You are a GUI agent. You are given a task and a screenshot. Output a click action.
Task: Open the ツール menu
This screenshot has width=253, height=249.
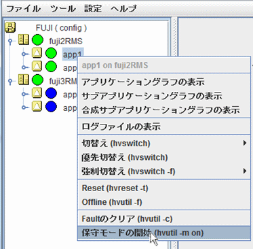click(62, 9)
